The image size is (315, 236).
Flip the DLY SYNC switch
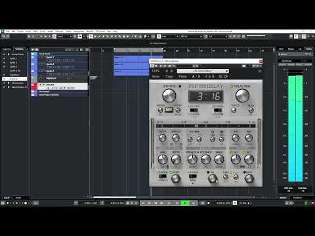(x=218, y=110)
